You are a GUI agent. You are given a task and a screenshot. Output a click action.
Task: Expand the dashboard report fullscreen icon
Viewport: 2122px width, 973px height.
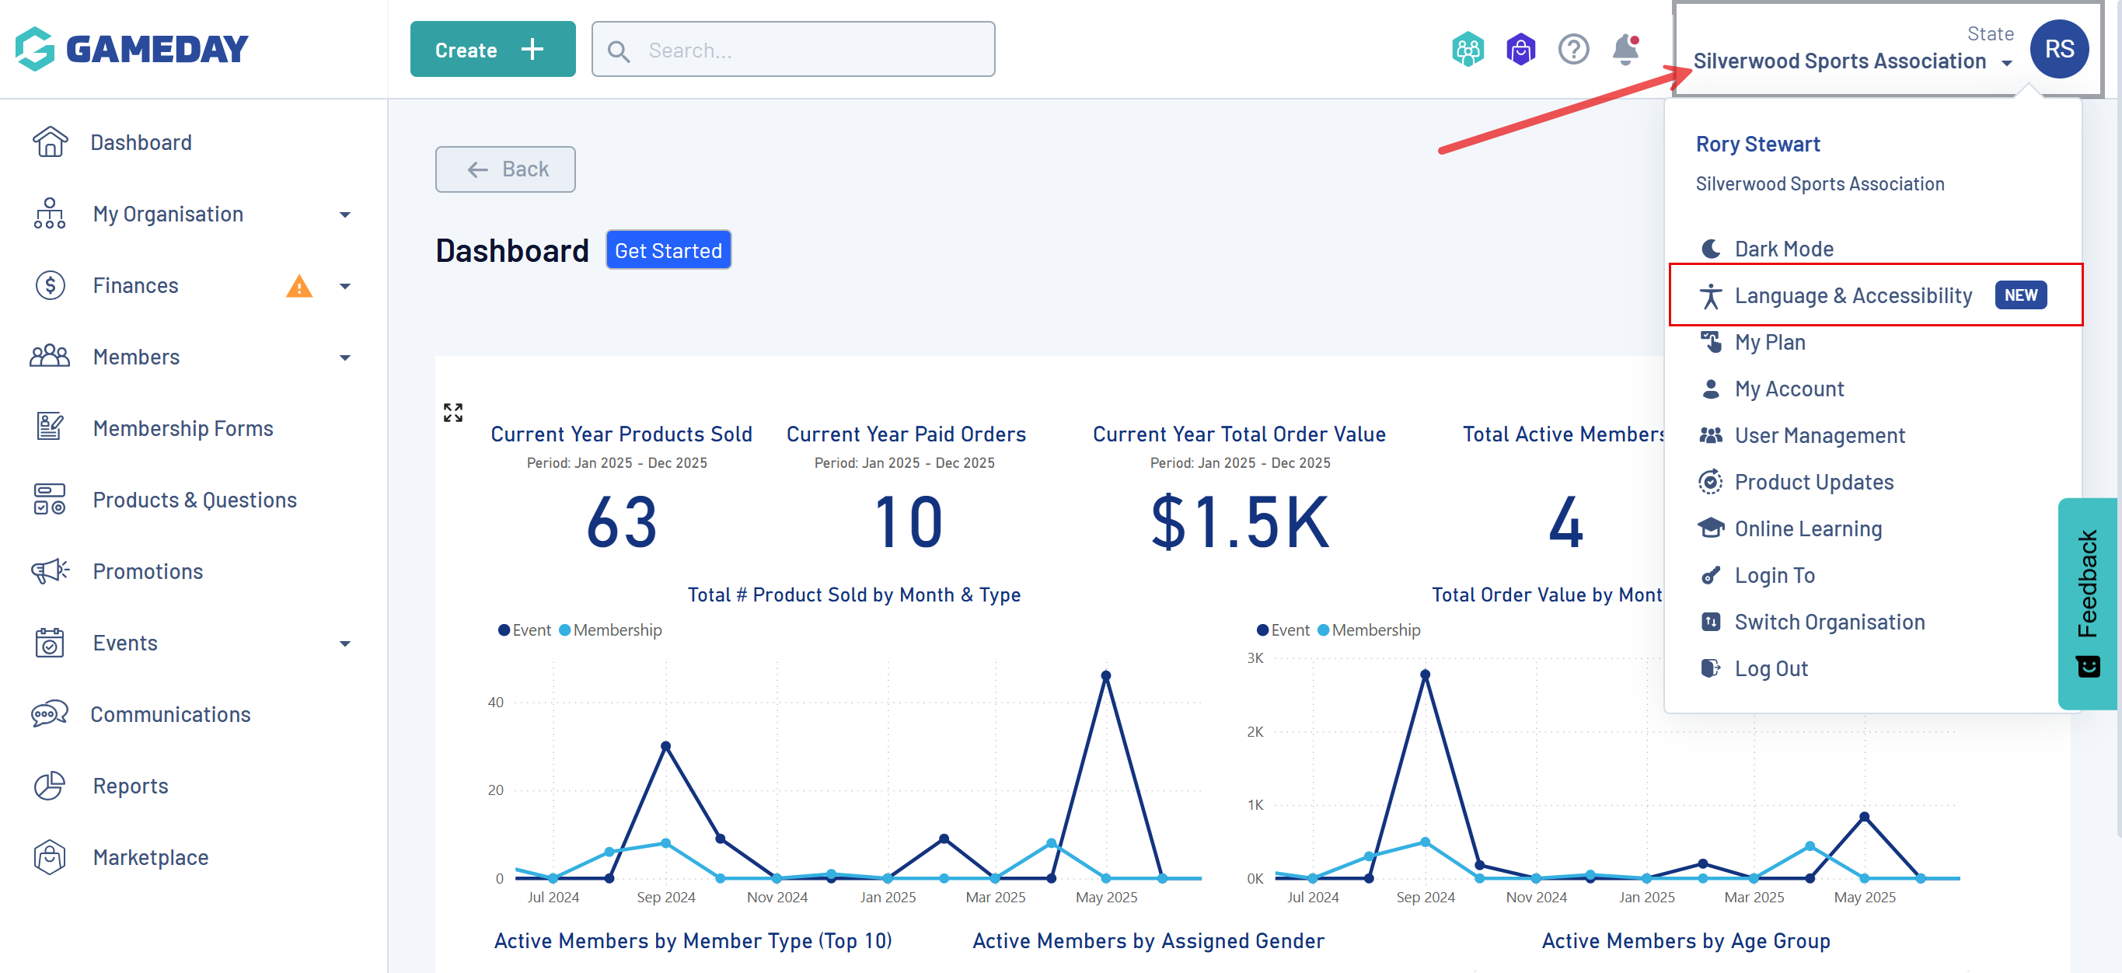[x=453, y=412]
